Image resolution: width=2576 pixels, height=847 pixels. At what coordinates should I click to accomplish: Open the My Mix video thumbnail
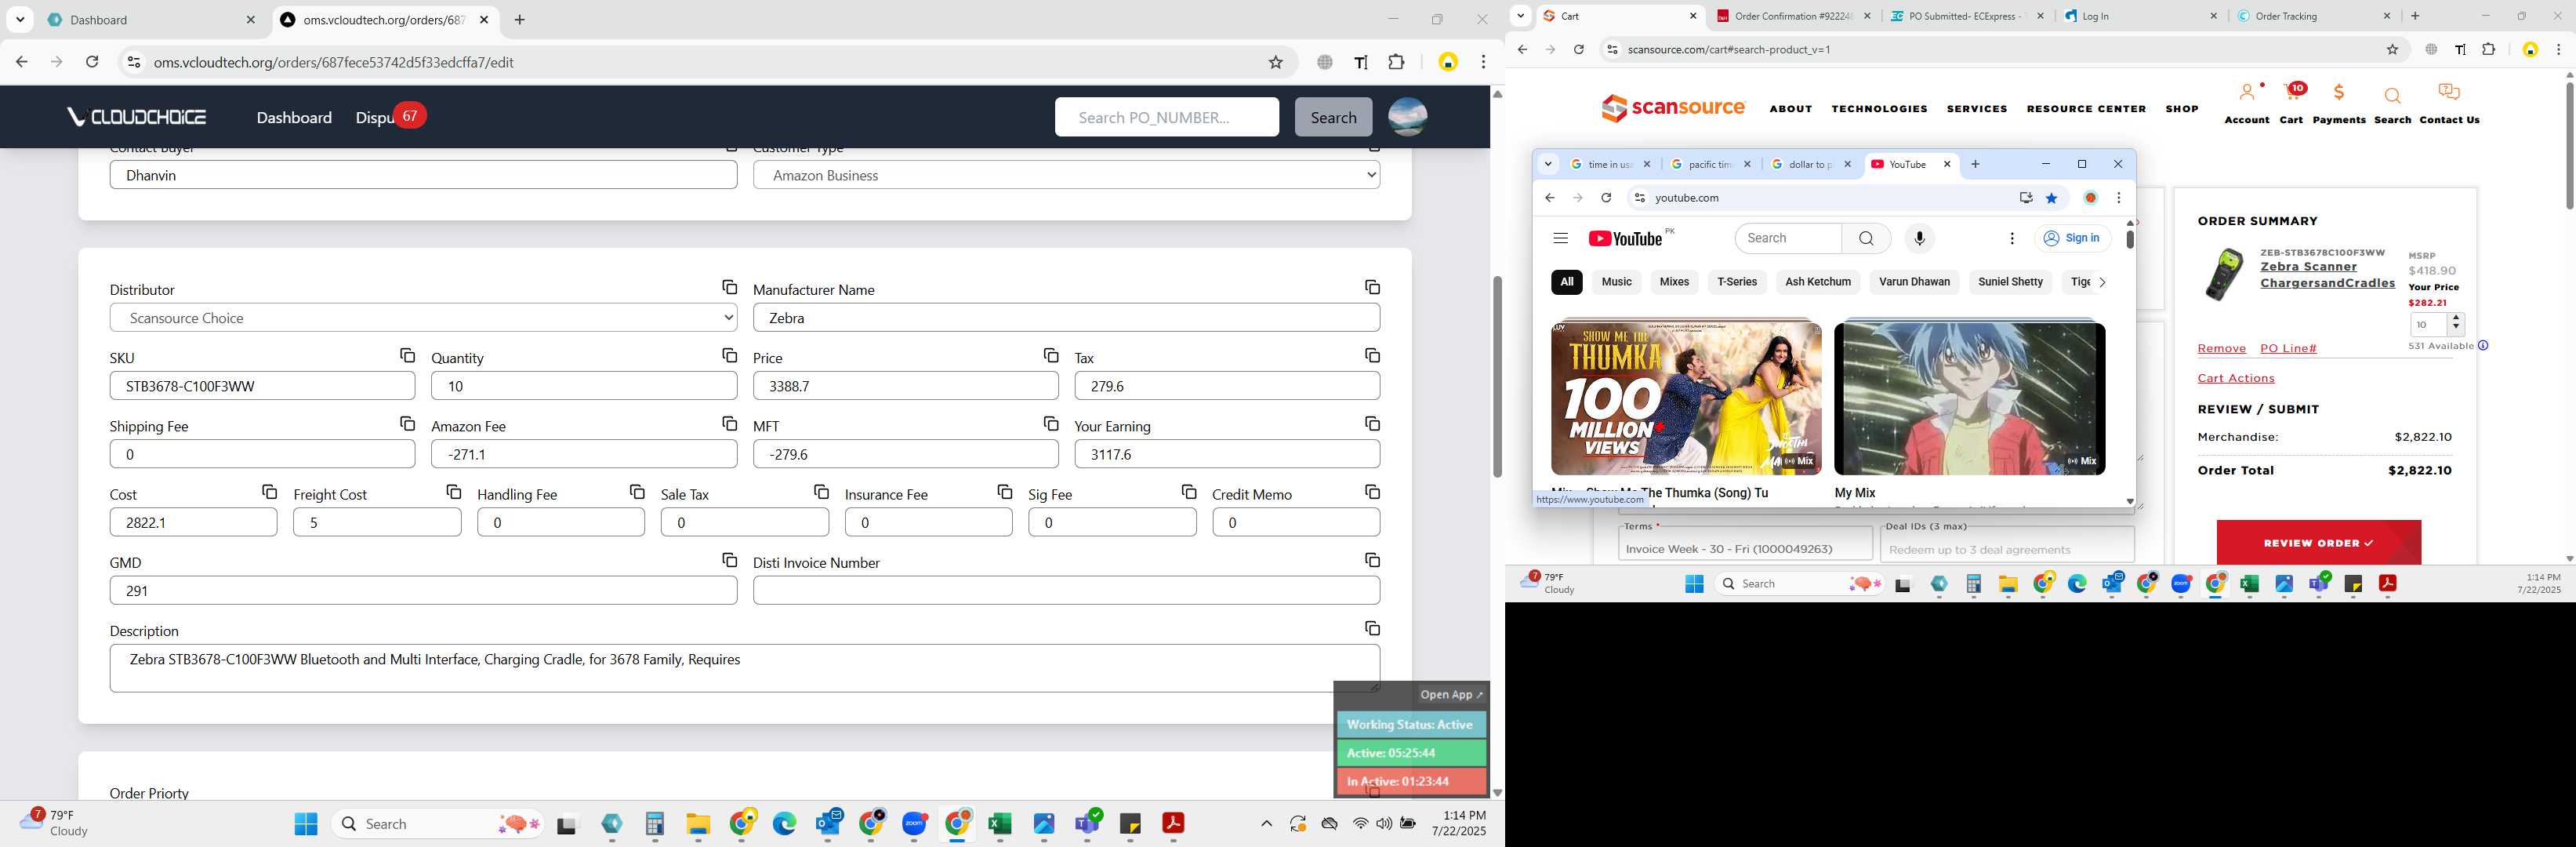click(x=1969, y=397)
